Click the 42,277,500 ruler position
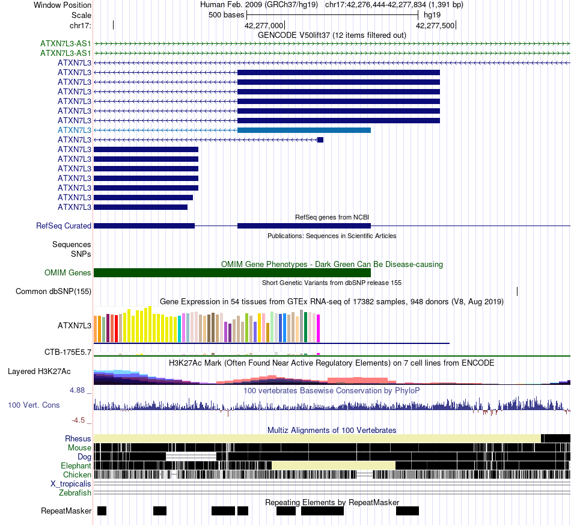 tap(435, 25)
